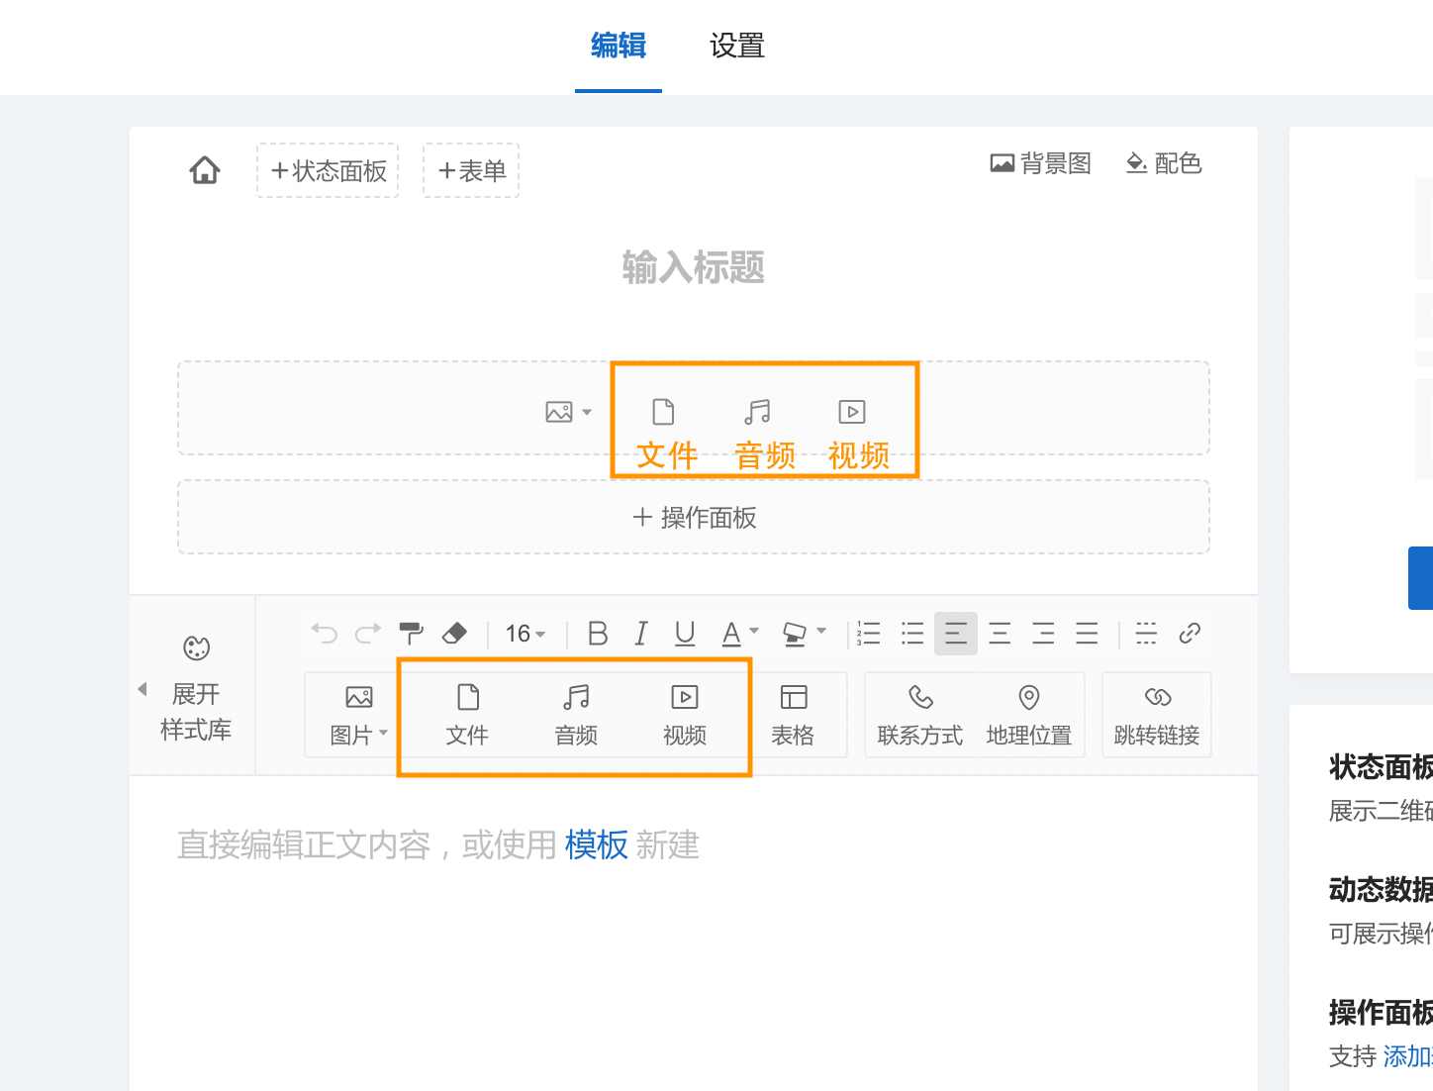
Task: Toggle underline formatting
Action: pyautogui.click(x=685, y=634)
